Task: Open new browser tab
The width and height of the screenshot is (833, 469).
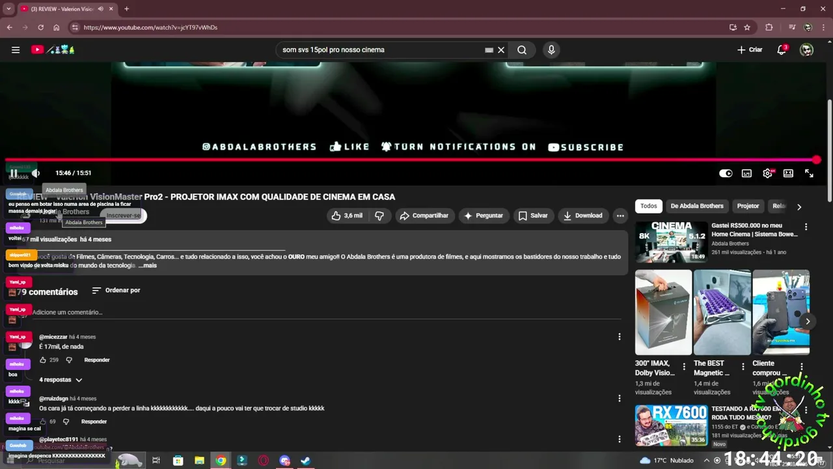Action: [126, 9]
